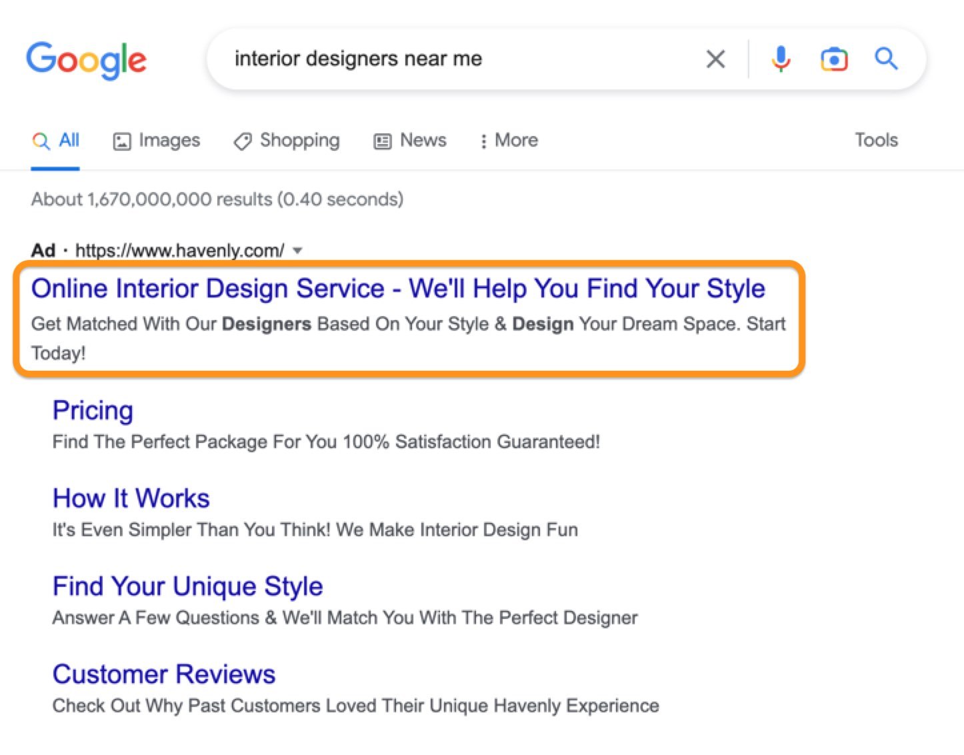The image size is (964, 755).
Task: Click 'Answer A Few Questions' description text
Action: coord(345,618)
